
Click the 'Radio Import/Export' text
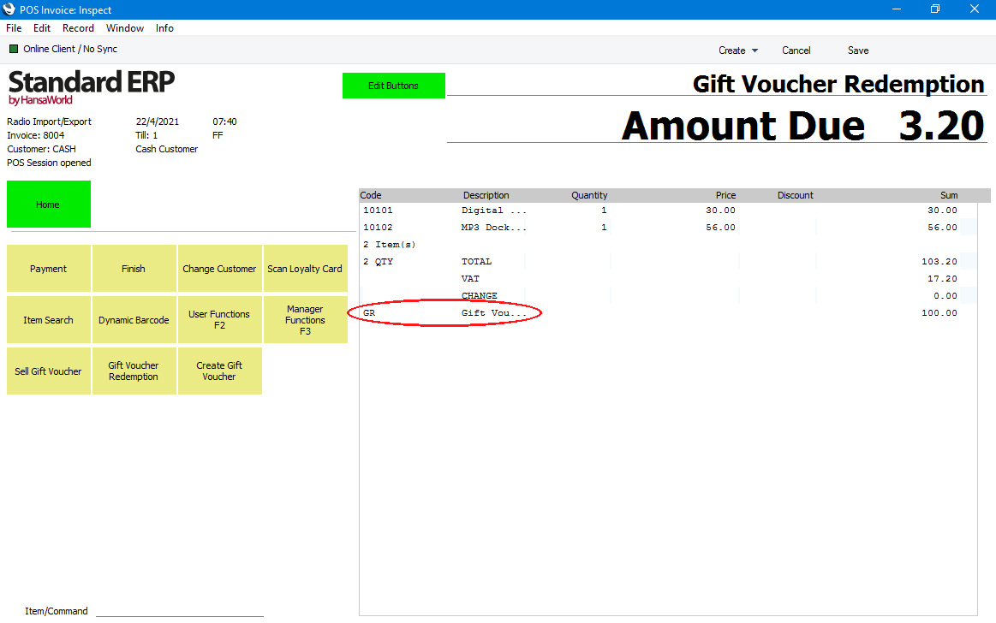(49, 122)
